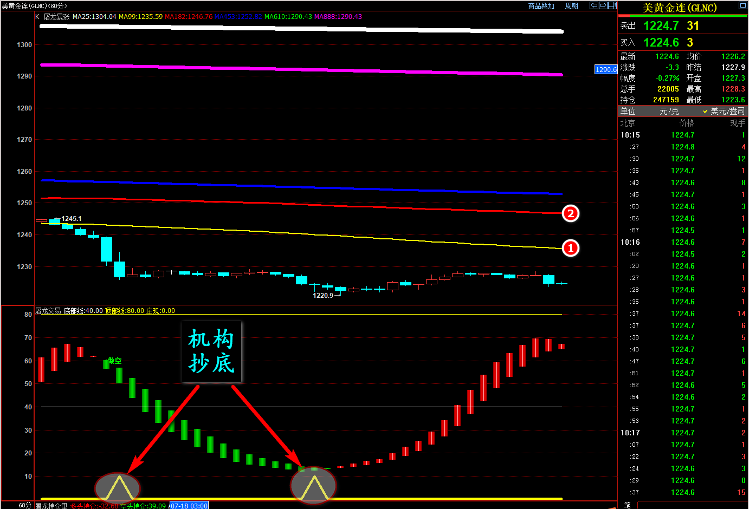
Task: Toggle the side panel layout icon
Action: (x=612, y=5)
